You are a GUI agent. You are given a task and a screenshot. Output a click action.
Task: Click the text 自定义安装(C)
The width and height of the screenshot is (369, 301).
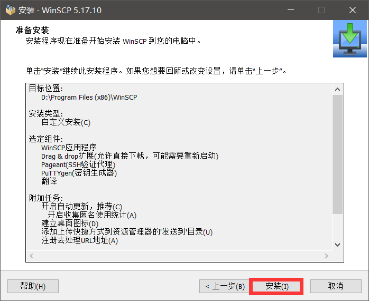point(66,122)
